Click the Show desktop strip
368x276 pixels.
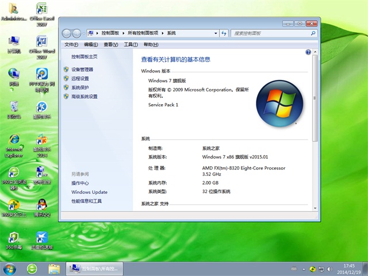[366, 269]
